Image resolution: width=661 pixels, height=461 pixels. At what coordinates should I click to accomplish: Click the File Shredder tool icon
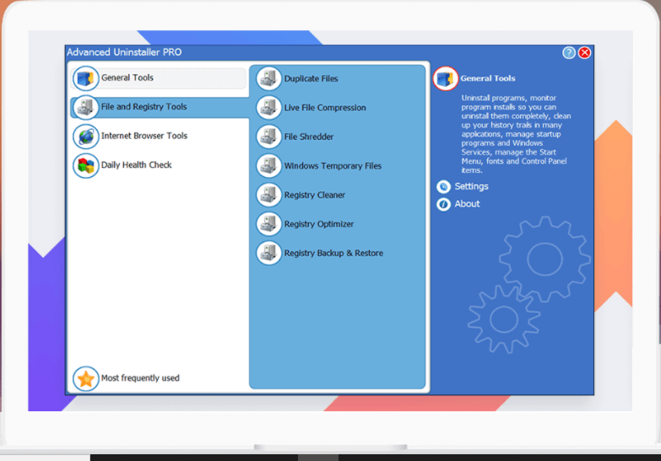(x=268, y=137)
